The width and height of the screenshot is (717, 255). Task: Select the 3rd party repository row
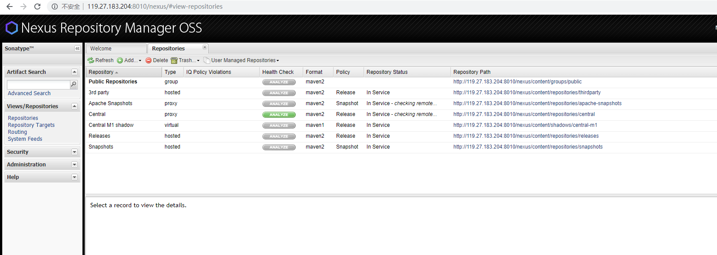[x=401, y=93]
